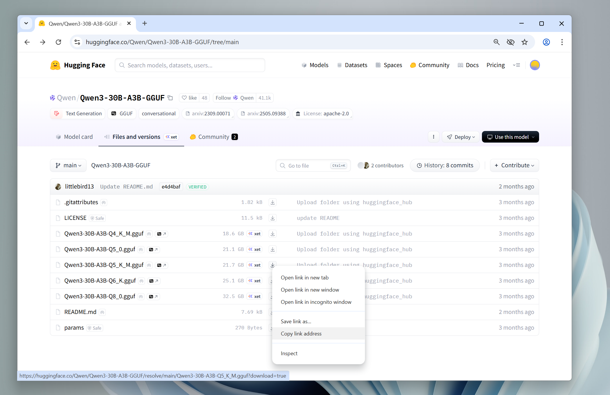
Task: Focus the Go to file search box
Action: [313, 166]
